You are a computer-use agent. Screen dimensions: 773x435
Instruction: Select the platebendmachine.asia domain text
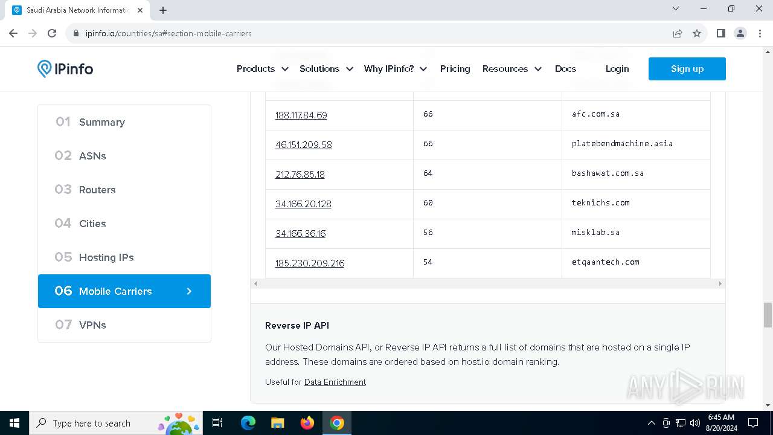coord(622,143)
